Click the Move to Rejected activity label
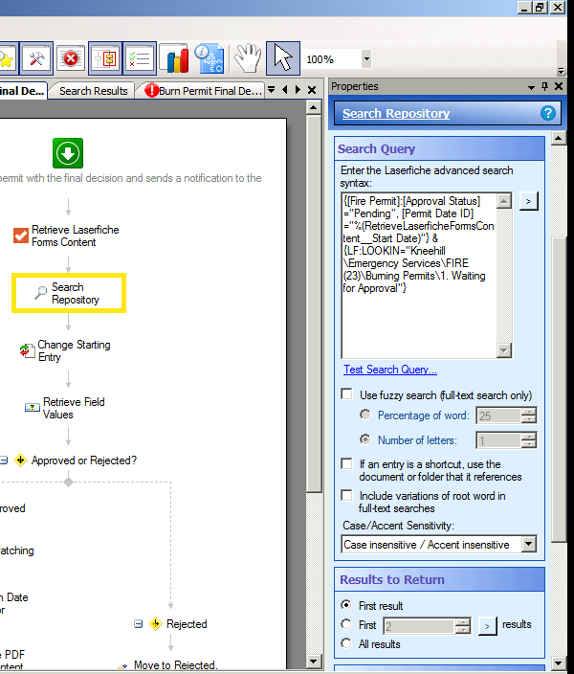Image resolution: width=574 pixels, height=674 pixels. [x=175, y=664]
